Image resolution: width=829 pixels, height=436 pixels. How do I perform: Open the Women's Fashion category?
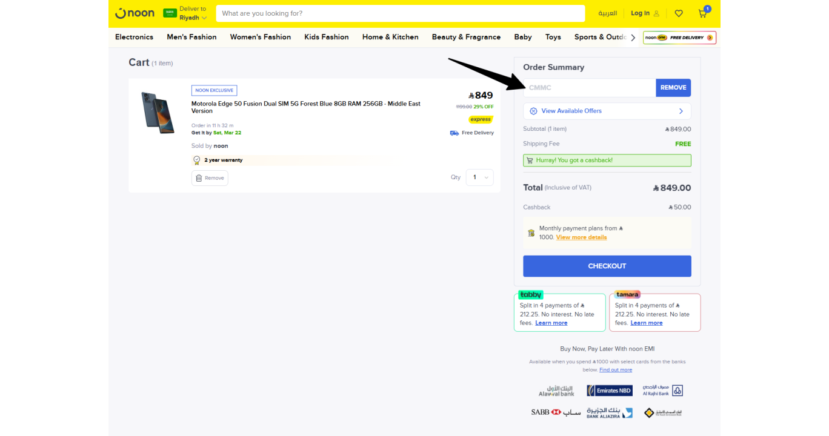(x=261, y=37)
